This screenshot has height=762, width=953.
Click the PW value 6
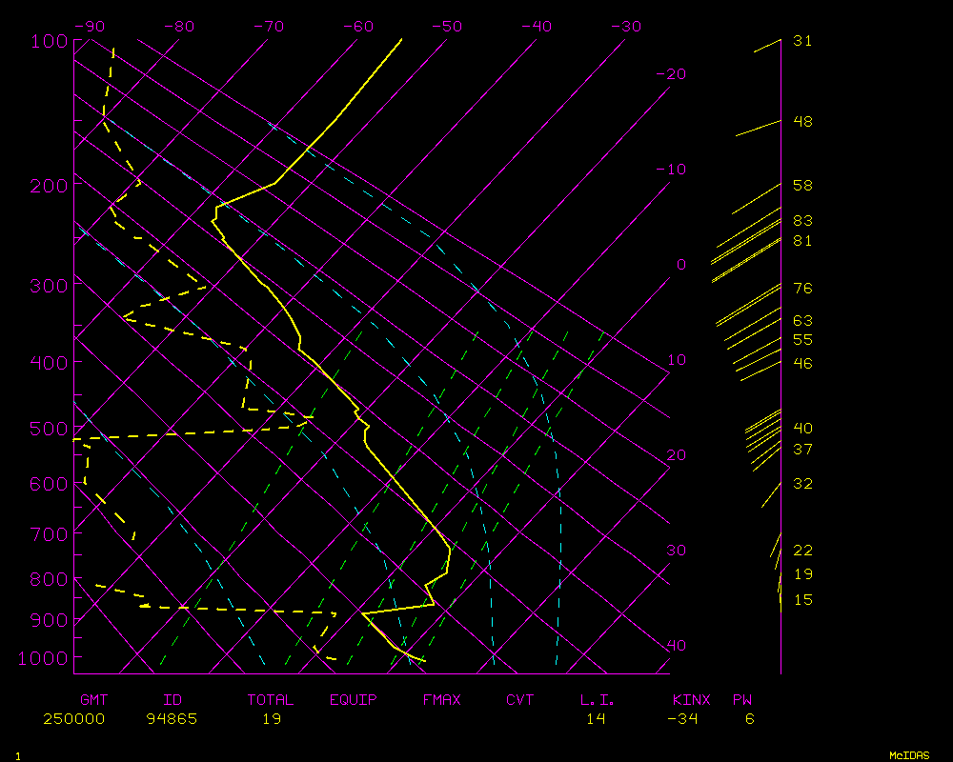click(x=750, y=719)
